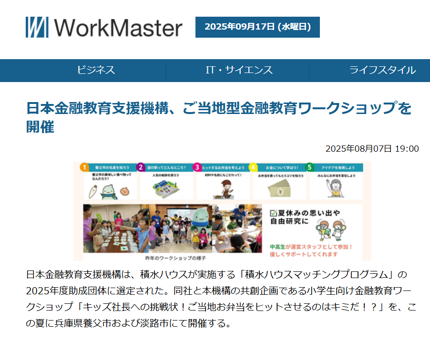This screenshot has width=430, height=342.
Task: Open the IT・サイエンス menu tab
Action: [x=239, y=70]
